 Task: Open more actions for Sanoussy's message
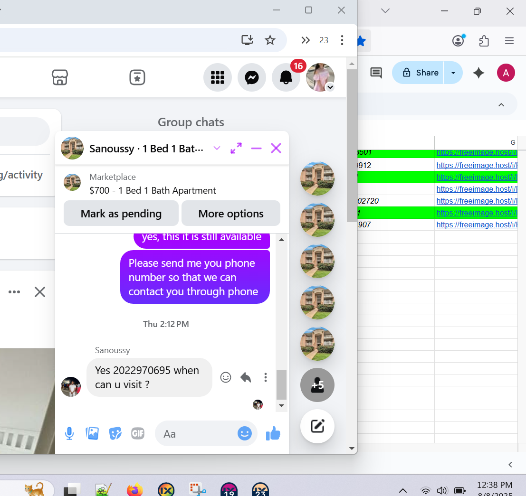(265, 377)
